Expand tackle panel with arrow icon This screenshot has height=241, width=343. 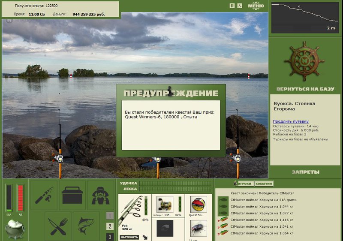[x=145, y=237]
